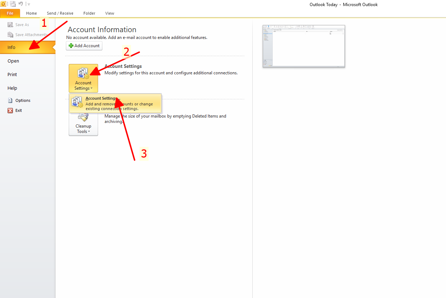Select the Info section in the sidebar
The height and width of the screenshot is (298, 446).
point(28,47)
